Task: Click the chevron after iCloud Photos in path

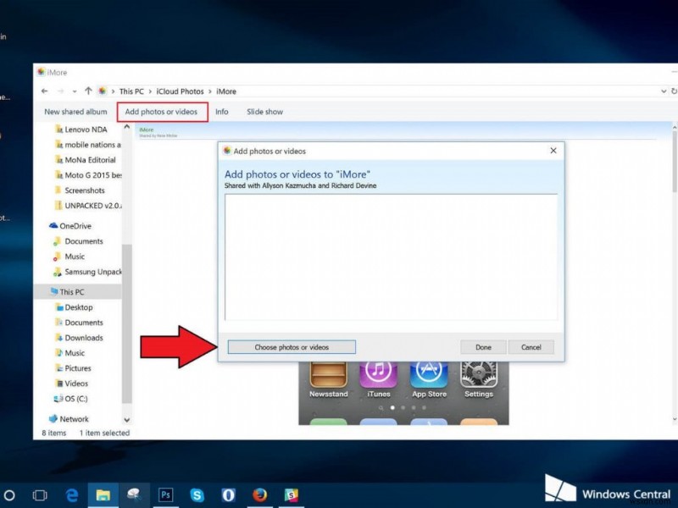Action: click(210, 91)
